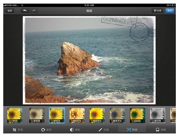Tap the CHN-UNI carrier text
Screen dimensions: 178x136
[13, 5]
